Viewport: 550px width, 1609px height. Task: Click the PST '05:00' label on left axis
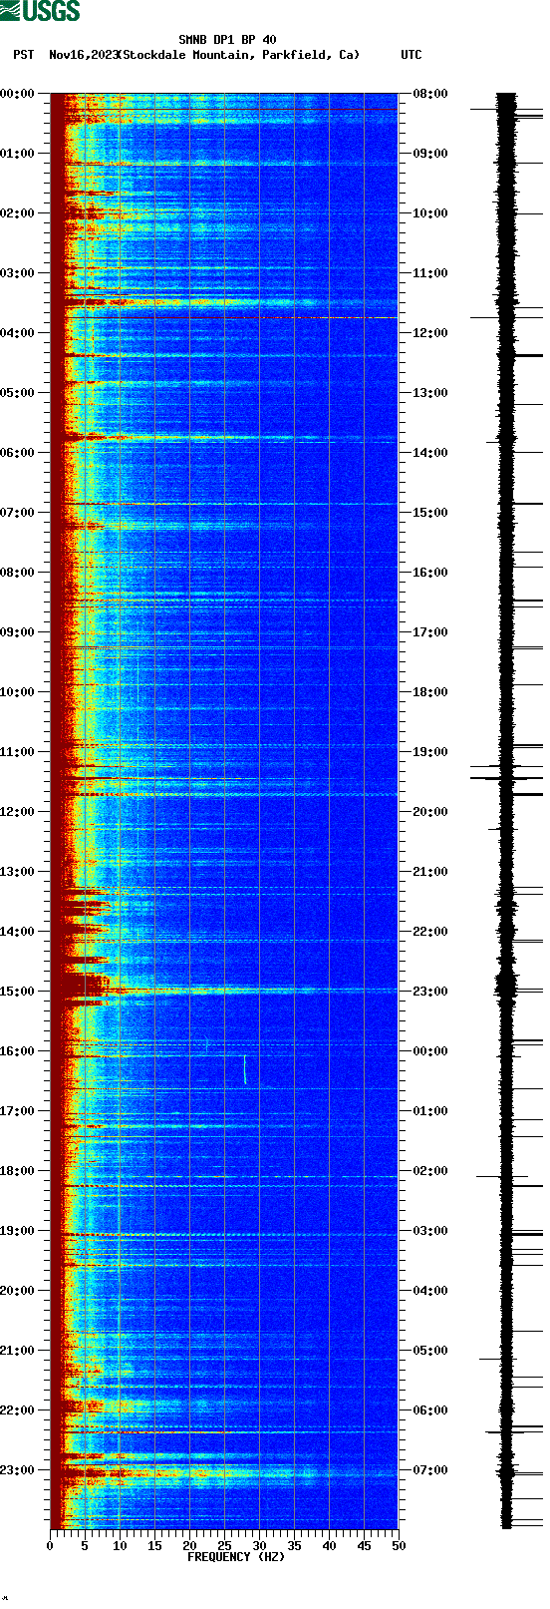point(18,393)
